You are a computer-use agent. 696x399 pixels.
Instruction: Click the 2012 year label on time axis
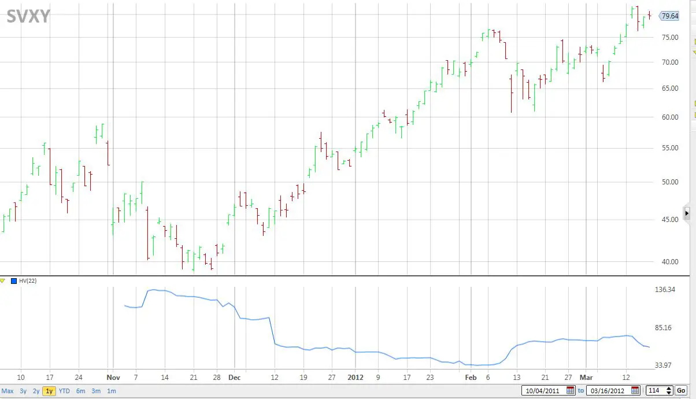pos(355,377)
